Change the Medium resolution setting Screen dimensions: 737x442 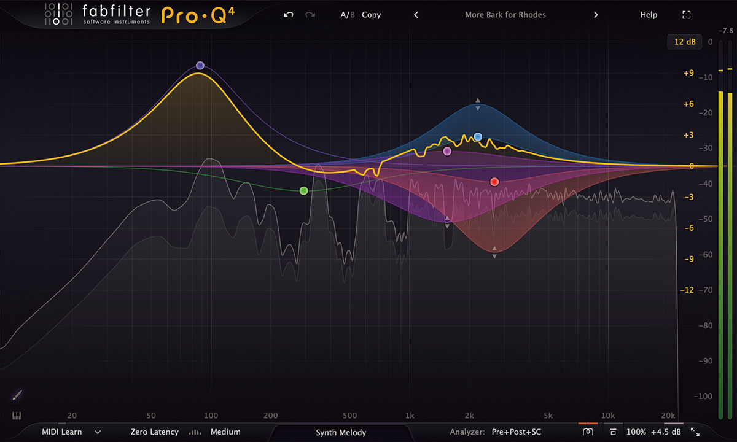[x=225, y=432]
